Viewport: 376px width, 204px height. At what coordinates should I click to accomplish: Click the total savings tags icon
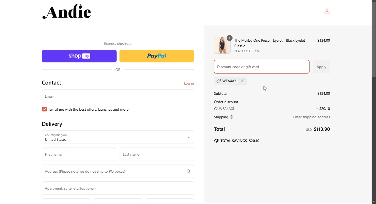click(x=216, y=141)
